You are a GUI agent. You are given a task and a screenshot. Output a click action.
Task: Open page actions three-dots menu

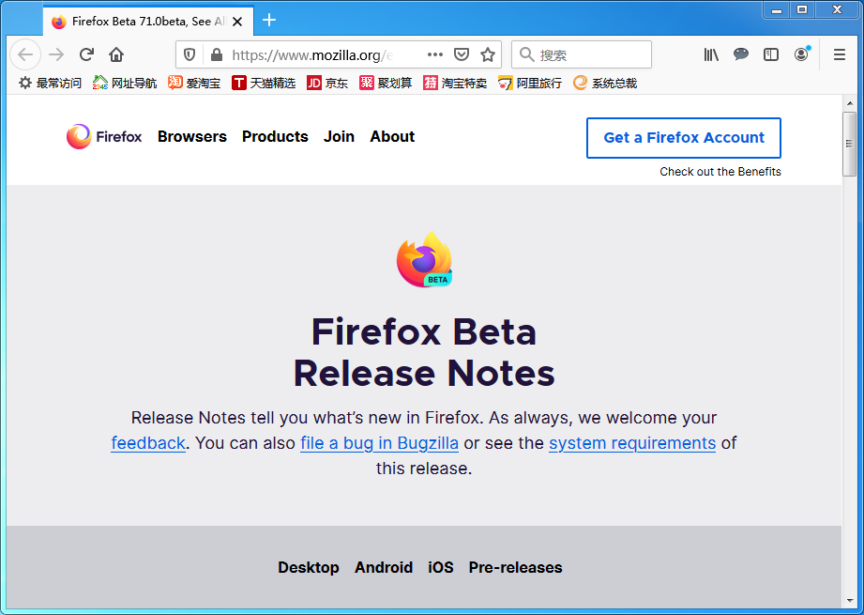tap(435, 54)
